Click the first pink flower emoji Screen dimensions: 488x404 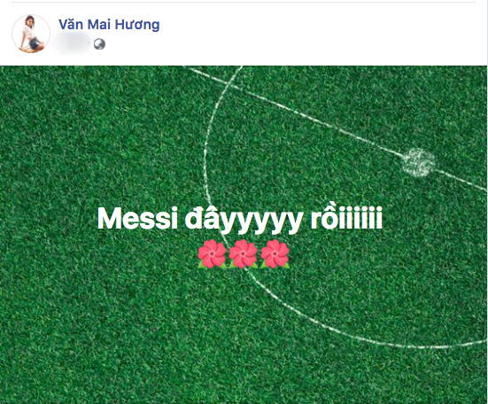212,253
